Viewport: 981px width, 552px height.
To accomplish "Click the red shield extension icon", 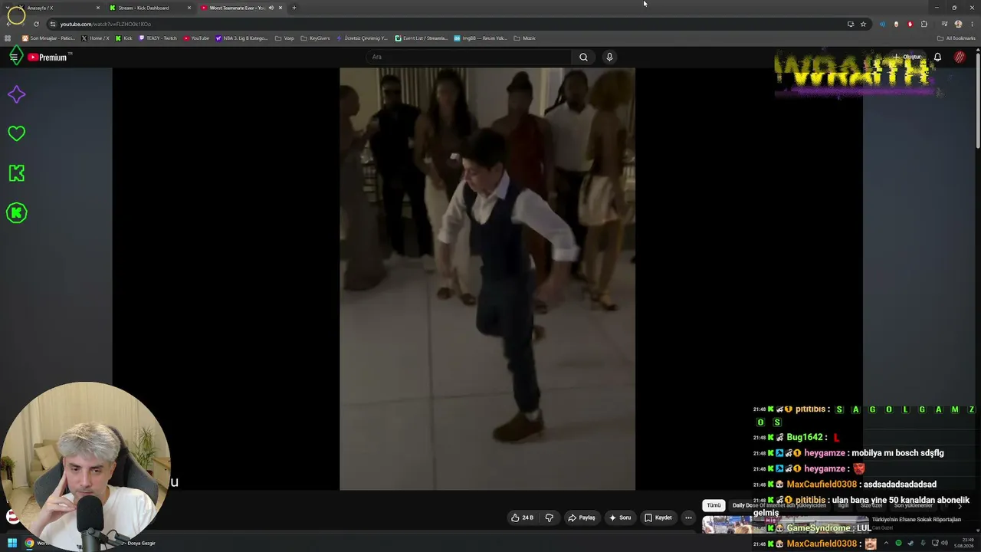I will click(910, 24).
